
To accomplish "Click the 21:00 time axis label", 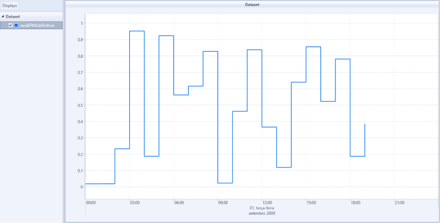I will click(399, 203).
